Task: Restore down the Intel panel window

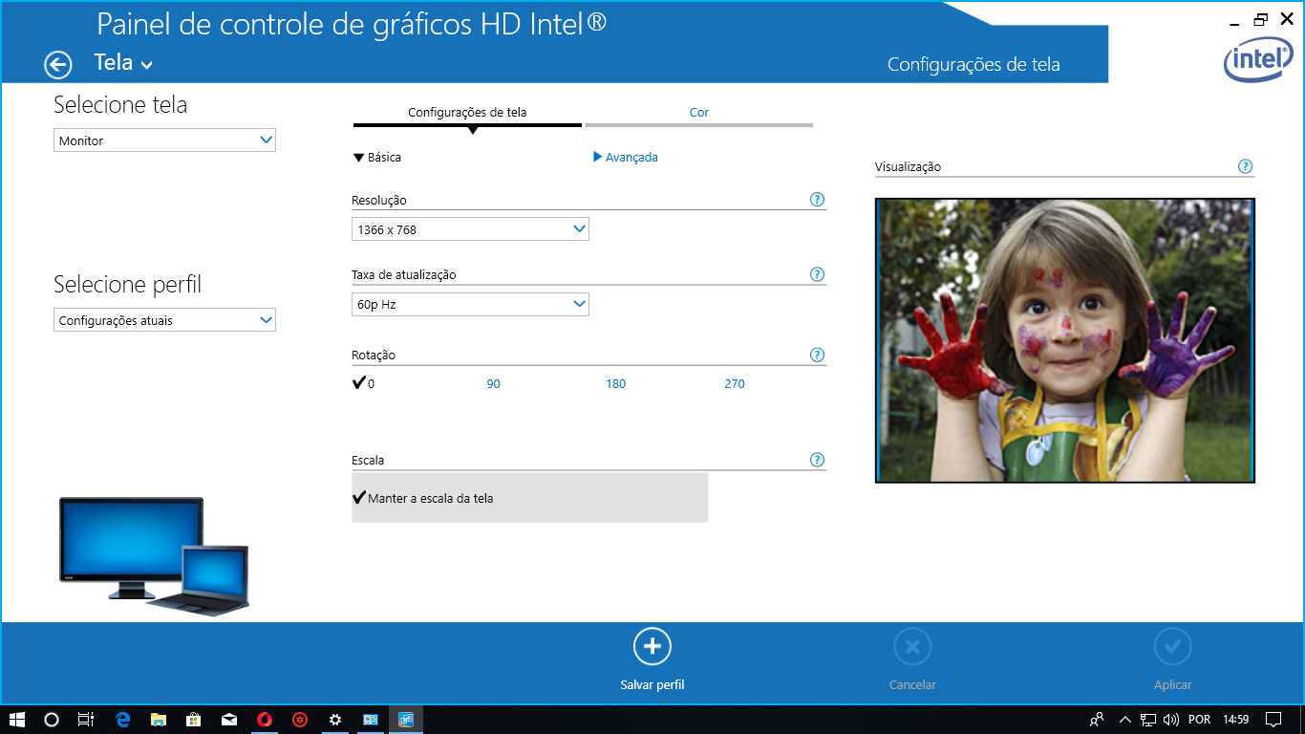Action: 1261,18
